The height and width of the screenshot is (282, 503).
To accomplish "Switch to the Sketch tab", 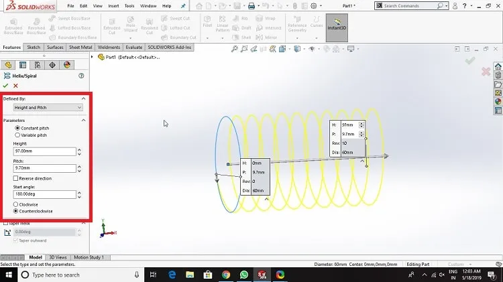I will tap(34, 47).
